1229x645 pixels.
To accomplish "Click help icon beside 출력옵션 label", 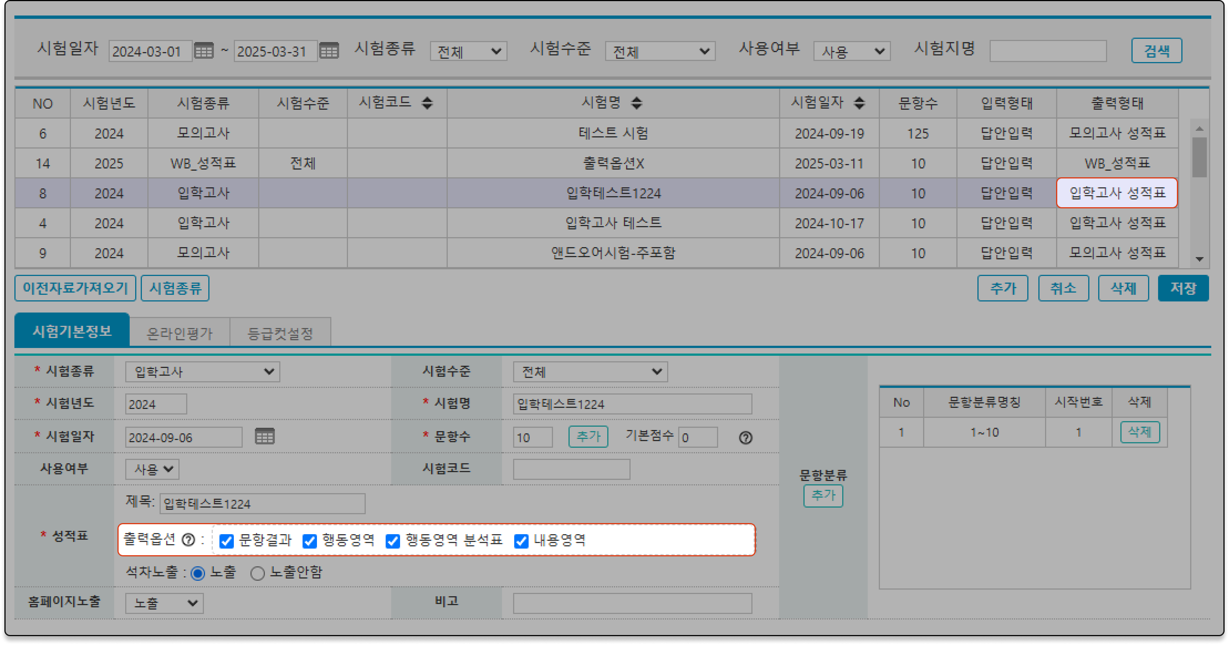I will pyautogui.click(x=189, y=539).
